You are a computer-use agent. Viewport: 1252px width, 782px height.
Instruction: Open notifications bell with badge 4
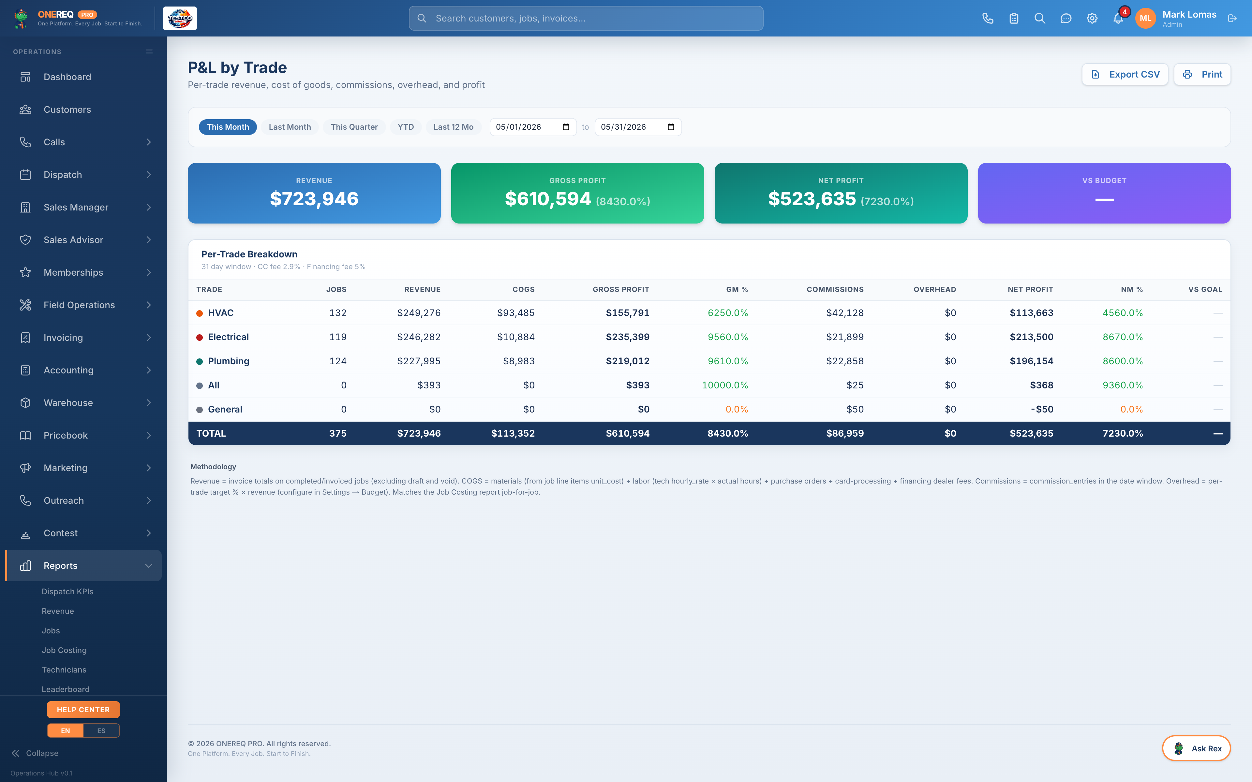(1119, 19)
